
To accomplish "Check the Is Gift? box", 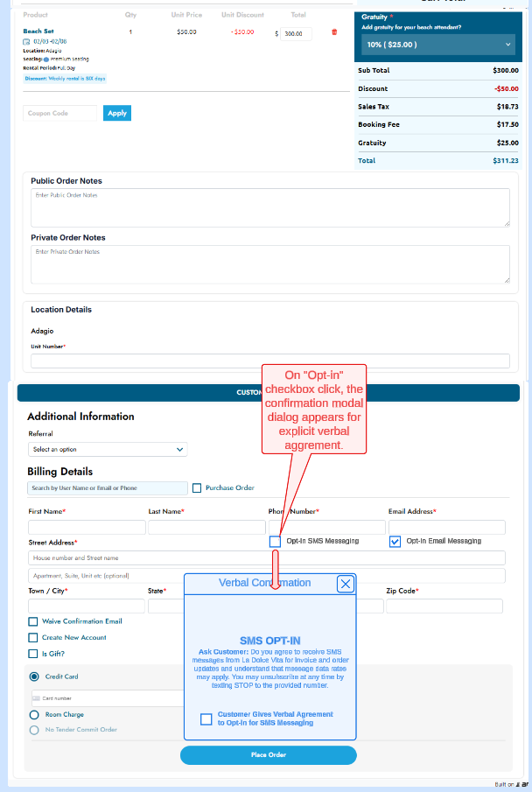I will (33, 654).
